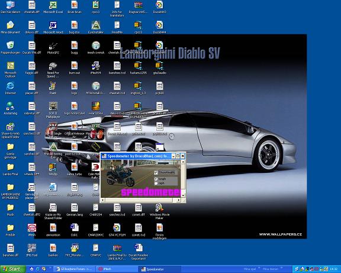Select the Microsoft Word desktop icon
Viewport: 341px width, 273px height.
coord(53,27)
